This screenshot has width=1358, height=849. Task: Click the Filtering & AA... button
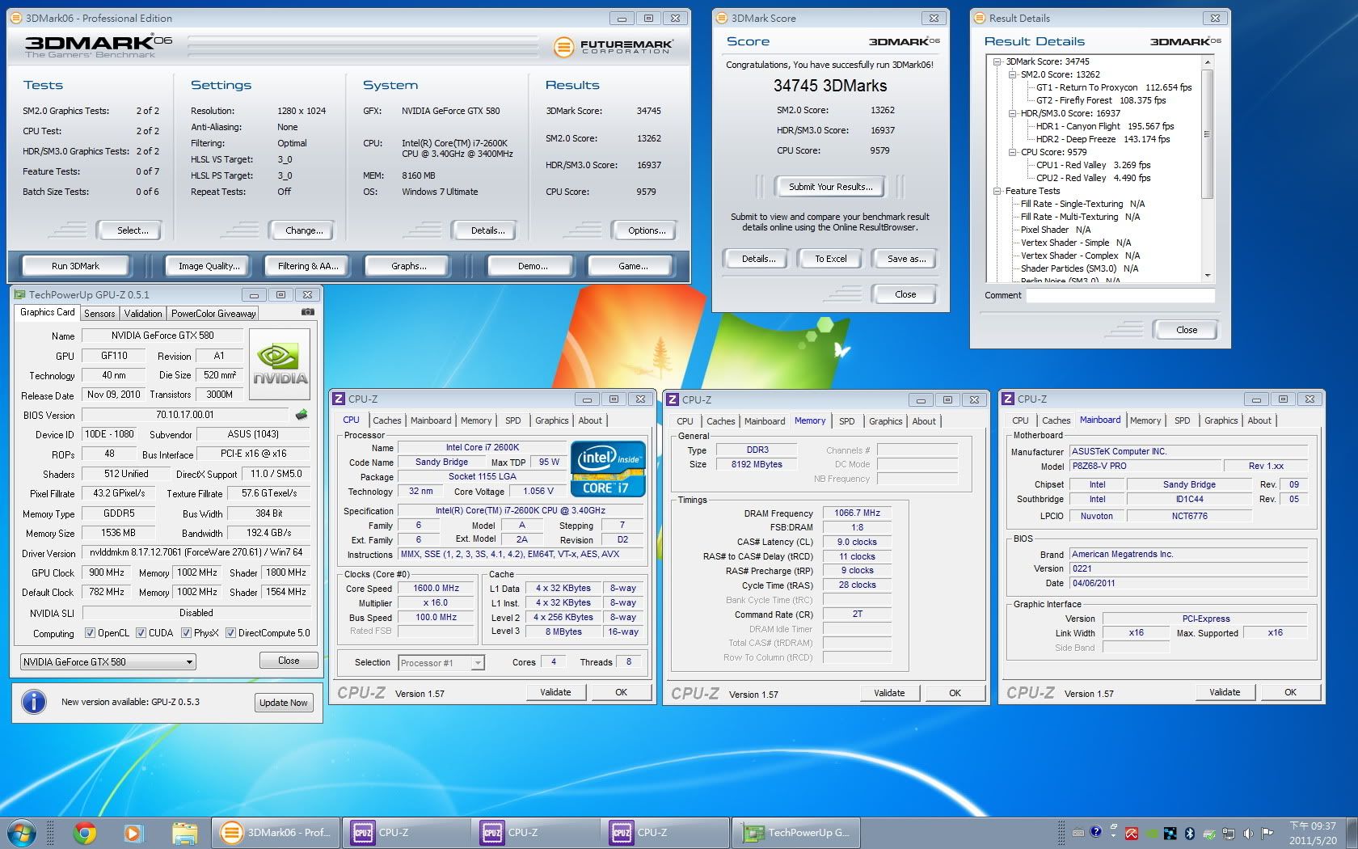308,266
